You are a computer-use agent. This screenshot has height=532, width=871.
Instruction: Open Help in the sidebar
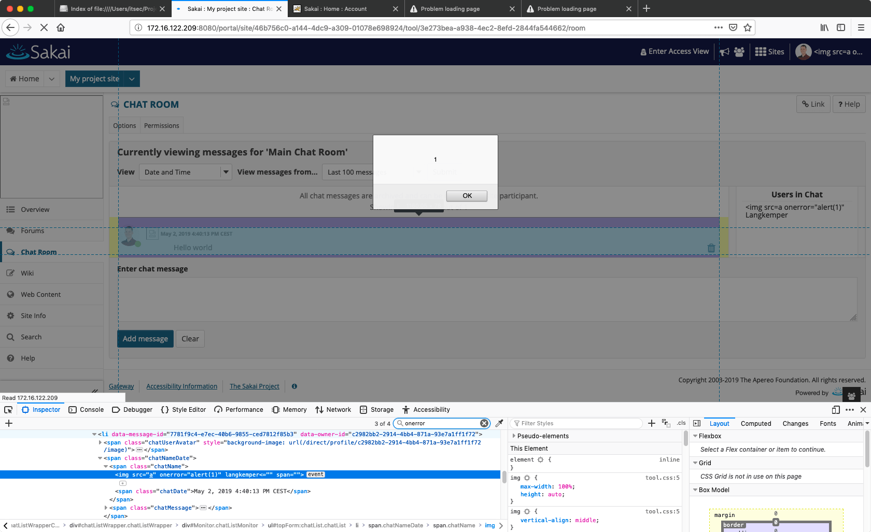52,358
